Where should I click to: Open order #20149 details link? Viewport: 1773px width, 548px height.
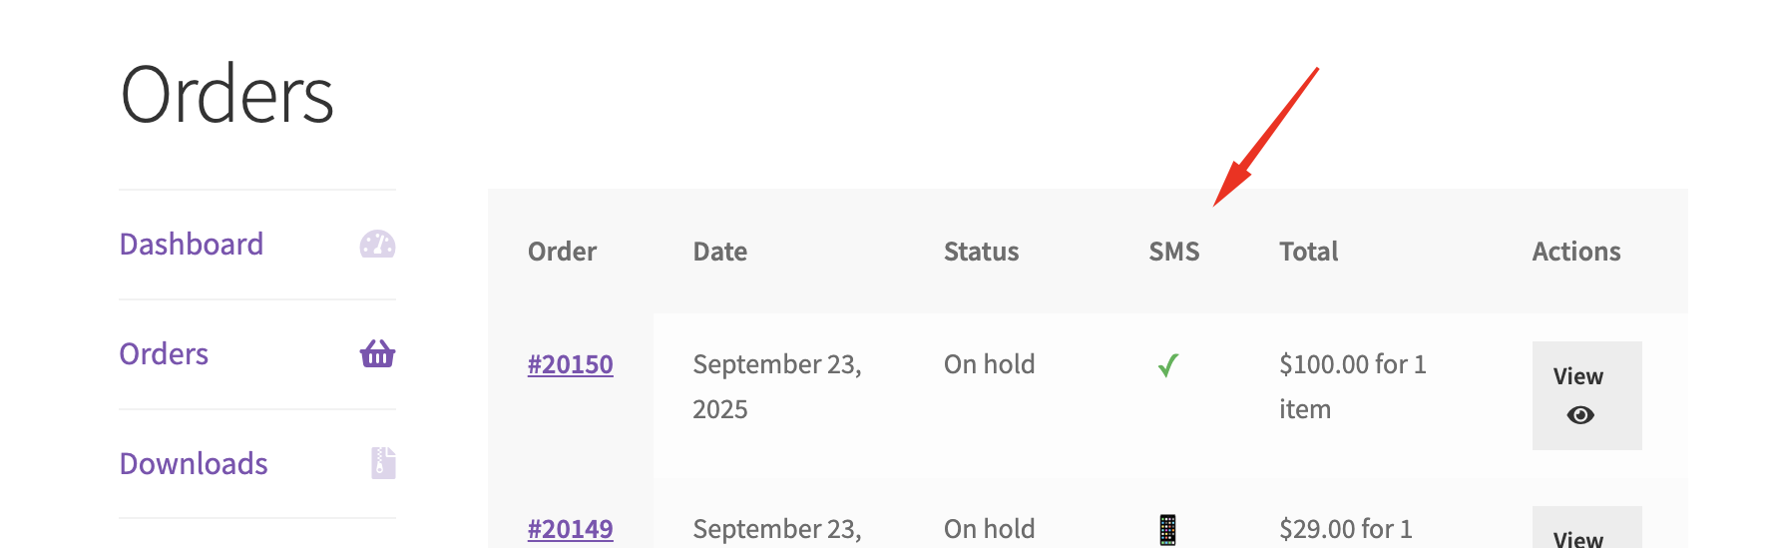[570, 529]
